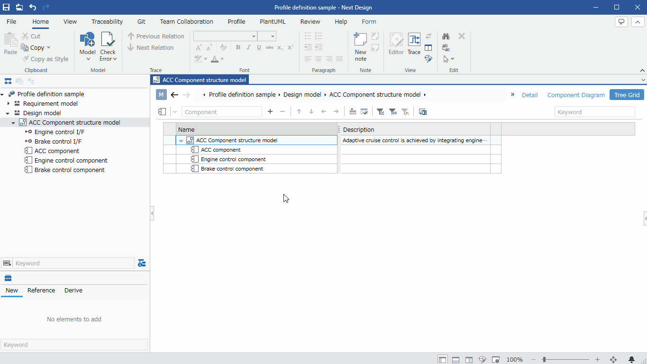
Task: Open the PlantUML ribbon tab
Action: (273, 21)
